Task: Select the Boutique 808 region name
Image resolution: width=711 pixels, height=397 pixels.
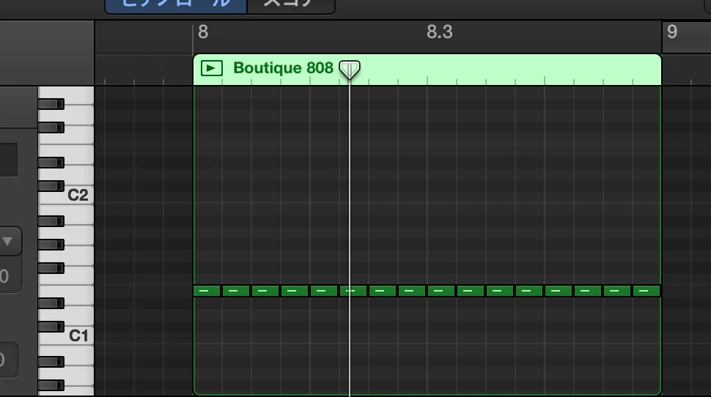Action: (284, 68)
